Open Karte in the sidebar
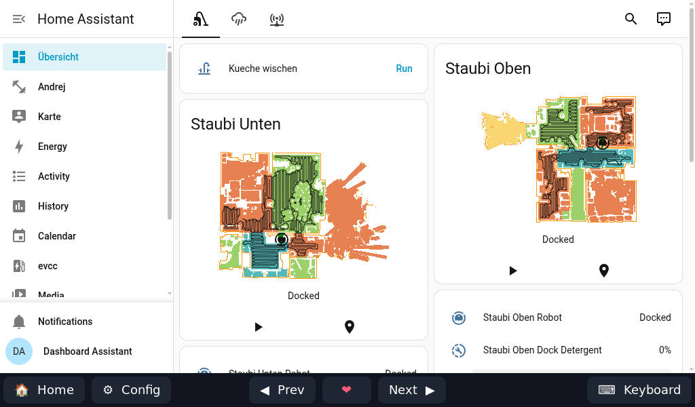Image resolution: width=695 pixels, height=407 pixels. click(84, 117)
